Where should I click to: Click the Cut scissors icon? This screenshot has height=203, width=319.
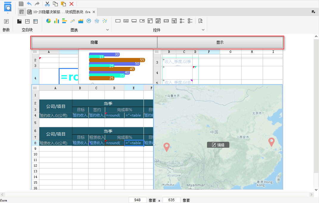coord(47,4)
